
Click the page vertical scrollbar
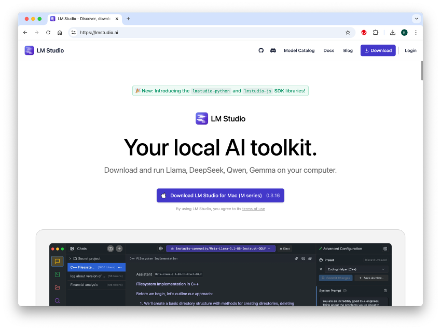[x=422, y=71]
